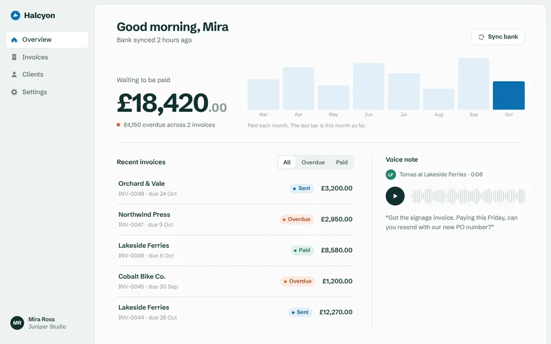Click the £18,420.00 waiting amount

coord(172,103)
